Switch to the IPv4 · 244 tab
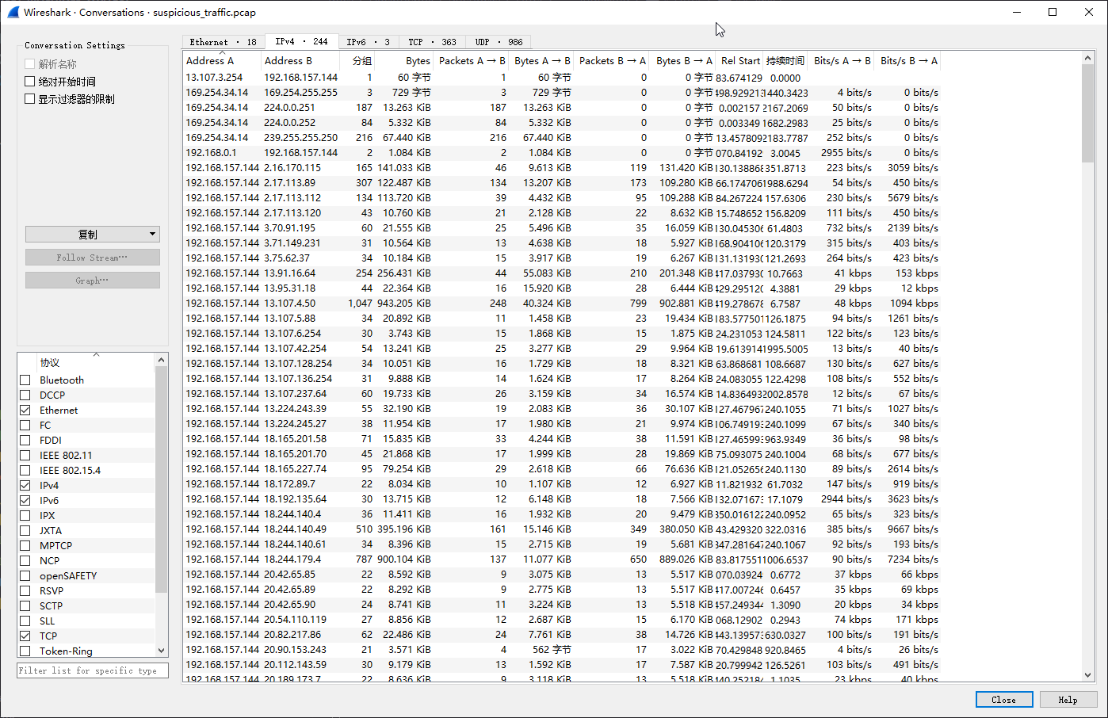The height and width of the screenshot is (718, 1108). [x=301, y=41]
